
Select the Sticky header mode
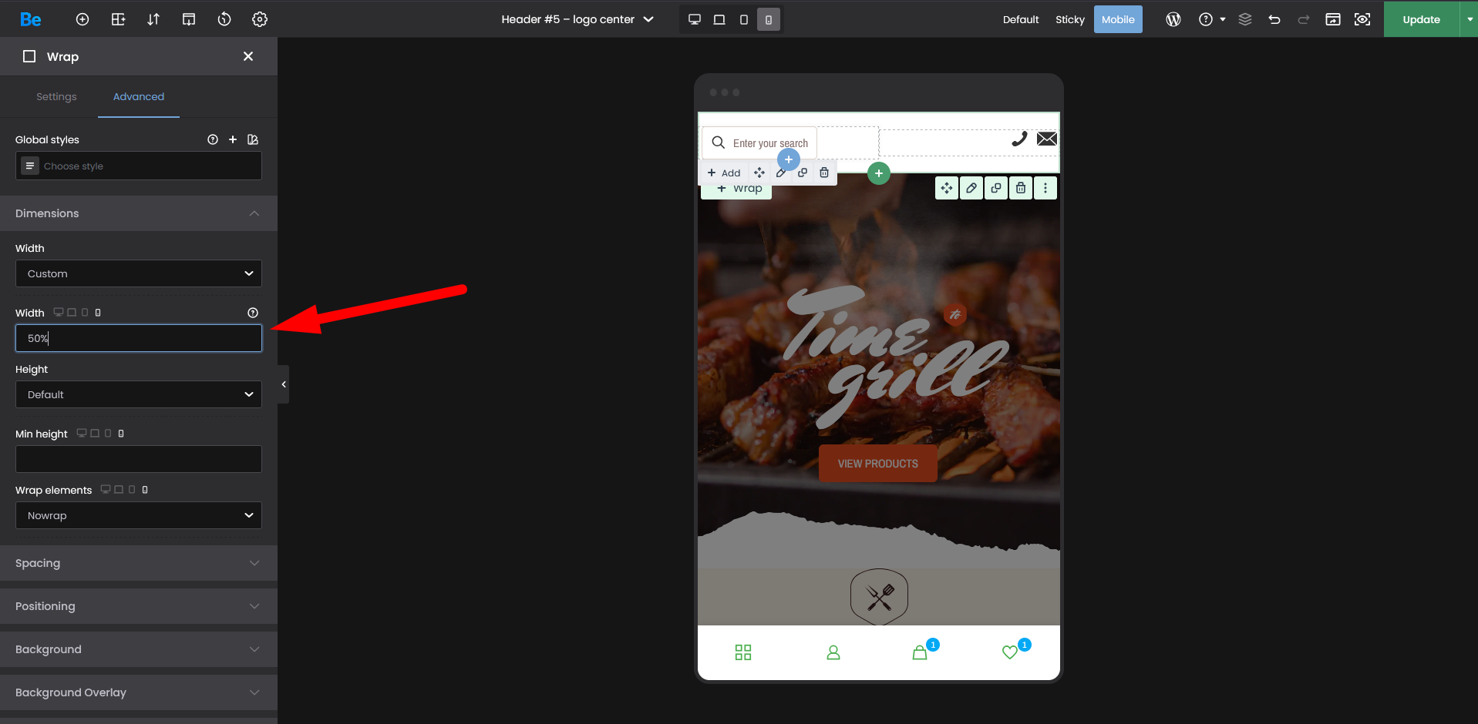(1069, 19)
